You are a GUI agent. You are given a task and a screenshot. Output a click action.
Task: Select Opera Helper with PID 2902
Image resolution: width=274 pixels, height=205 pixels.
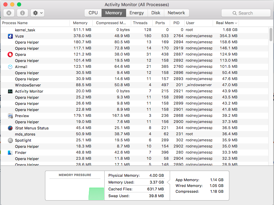(135, 146)
